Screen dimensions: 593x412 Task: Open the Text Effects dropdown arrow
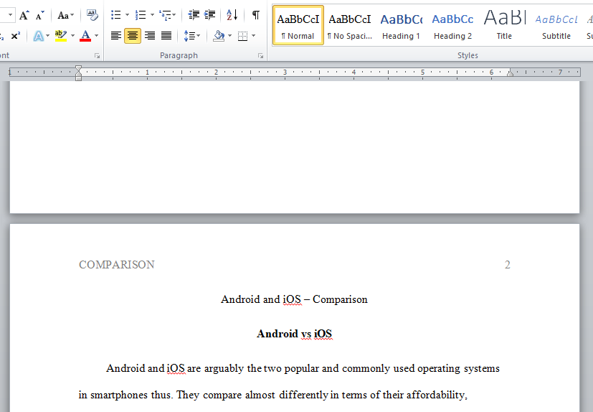point(47,36)
